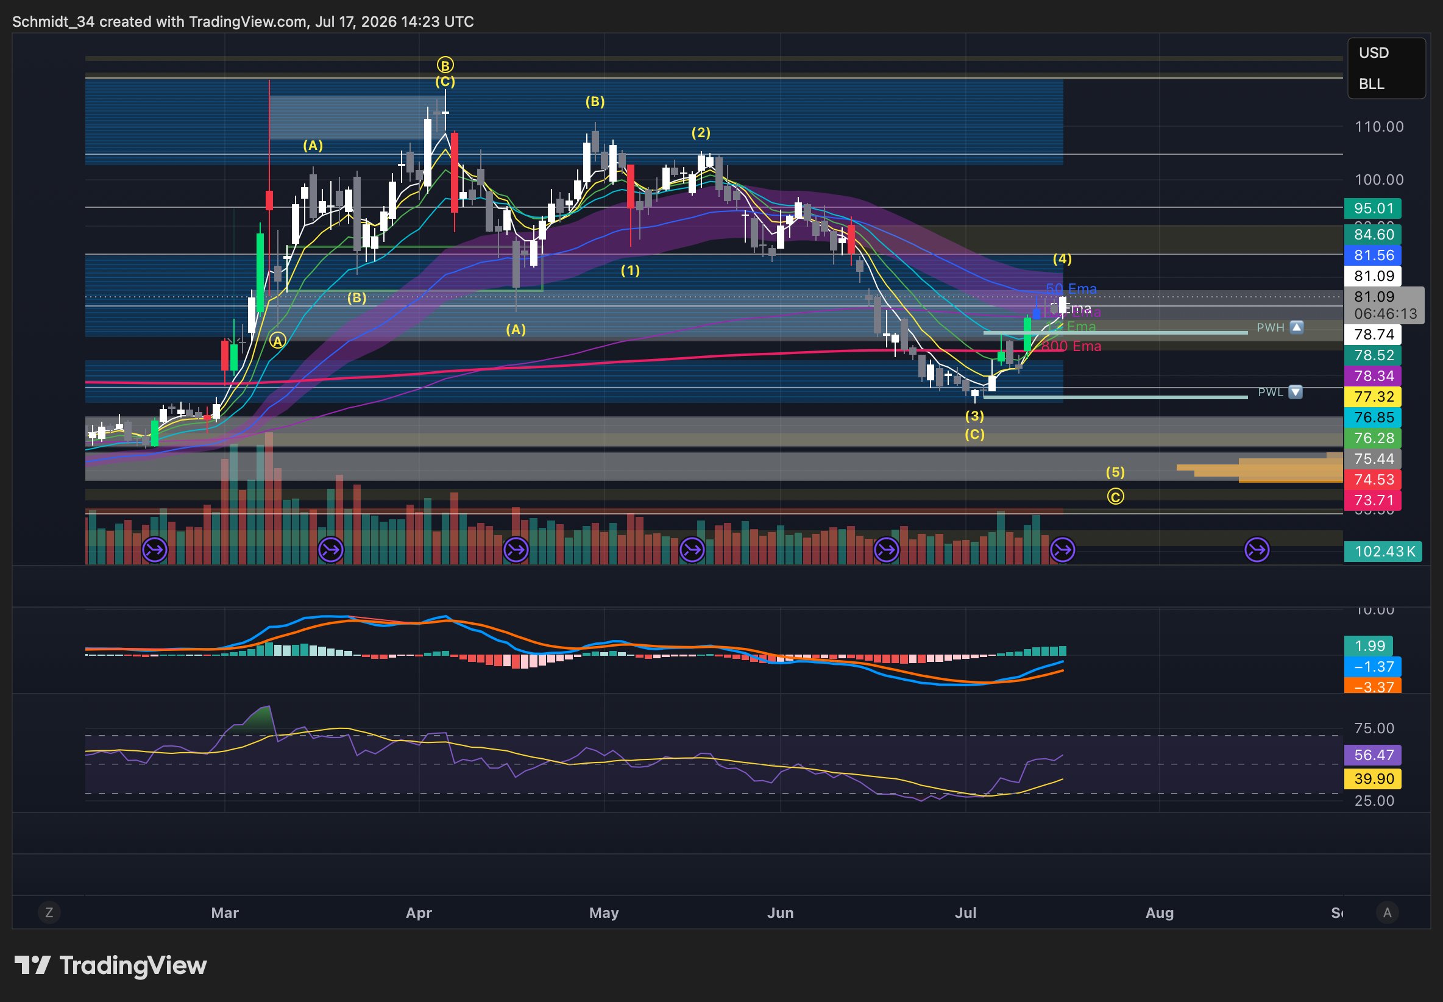Click the PWH up-arrow icon
1443x1002 pixels.
pos(1297,327)
